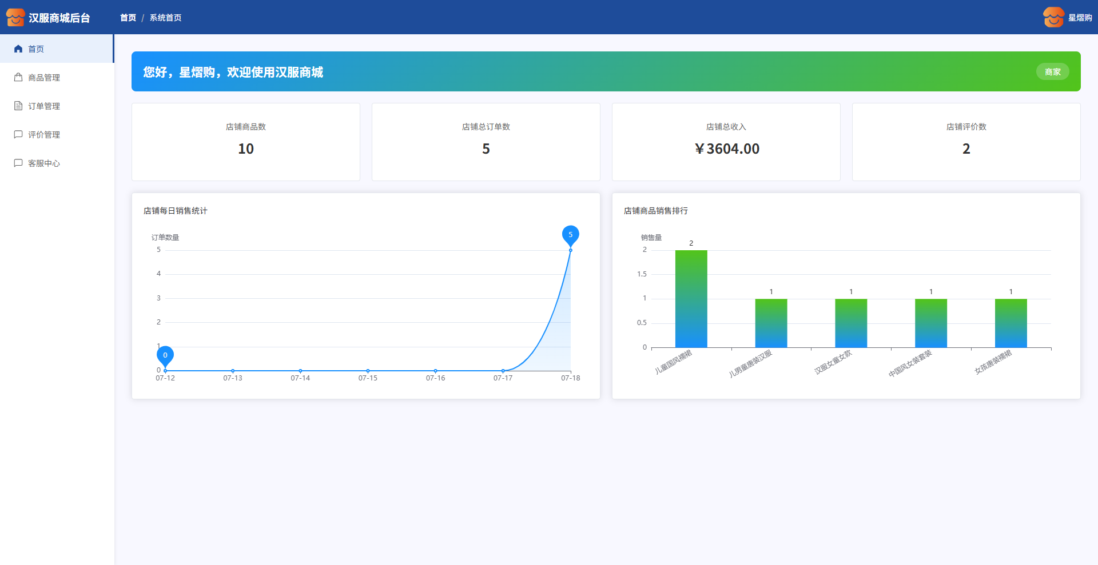Click the home icon beside 首页
The image size is (1098, 565).
18,49
